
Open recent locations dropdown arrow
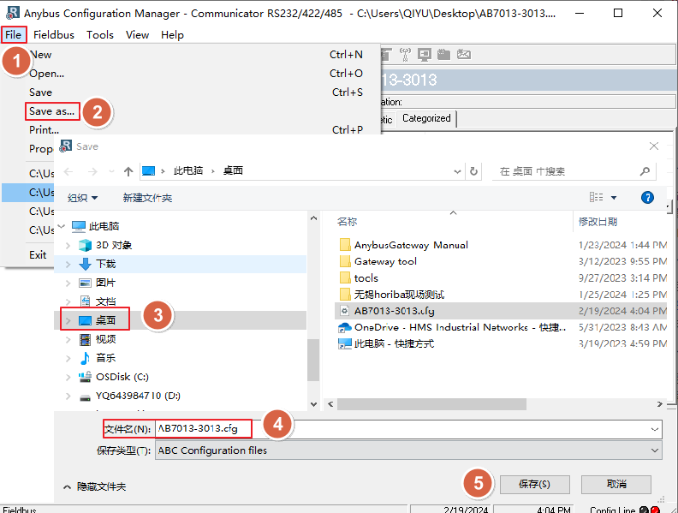pyautogui.click(x=112, y=172)
